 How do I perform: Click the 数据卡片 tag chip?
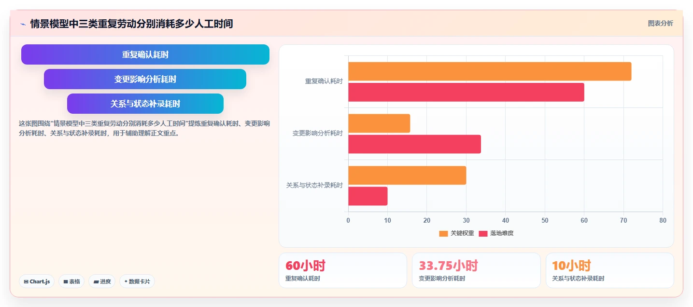tap(137, 281)
